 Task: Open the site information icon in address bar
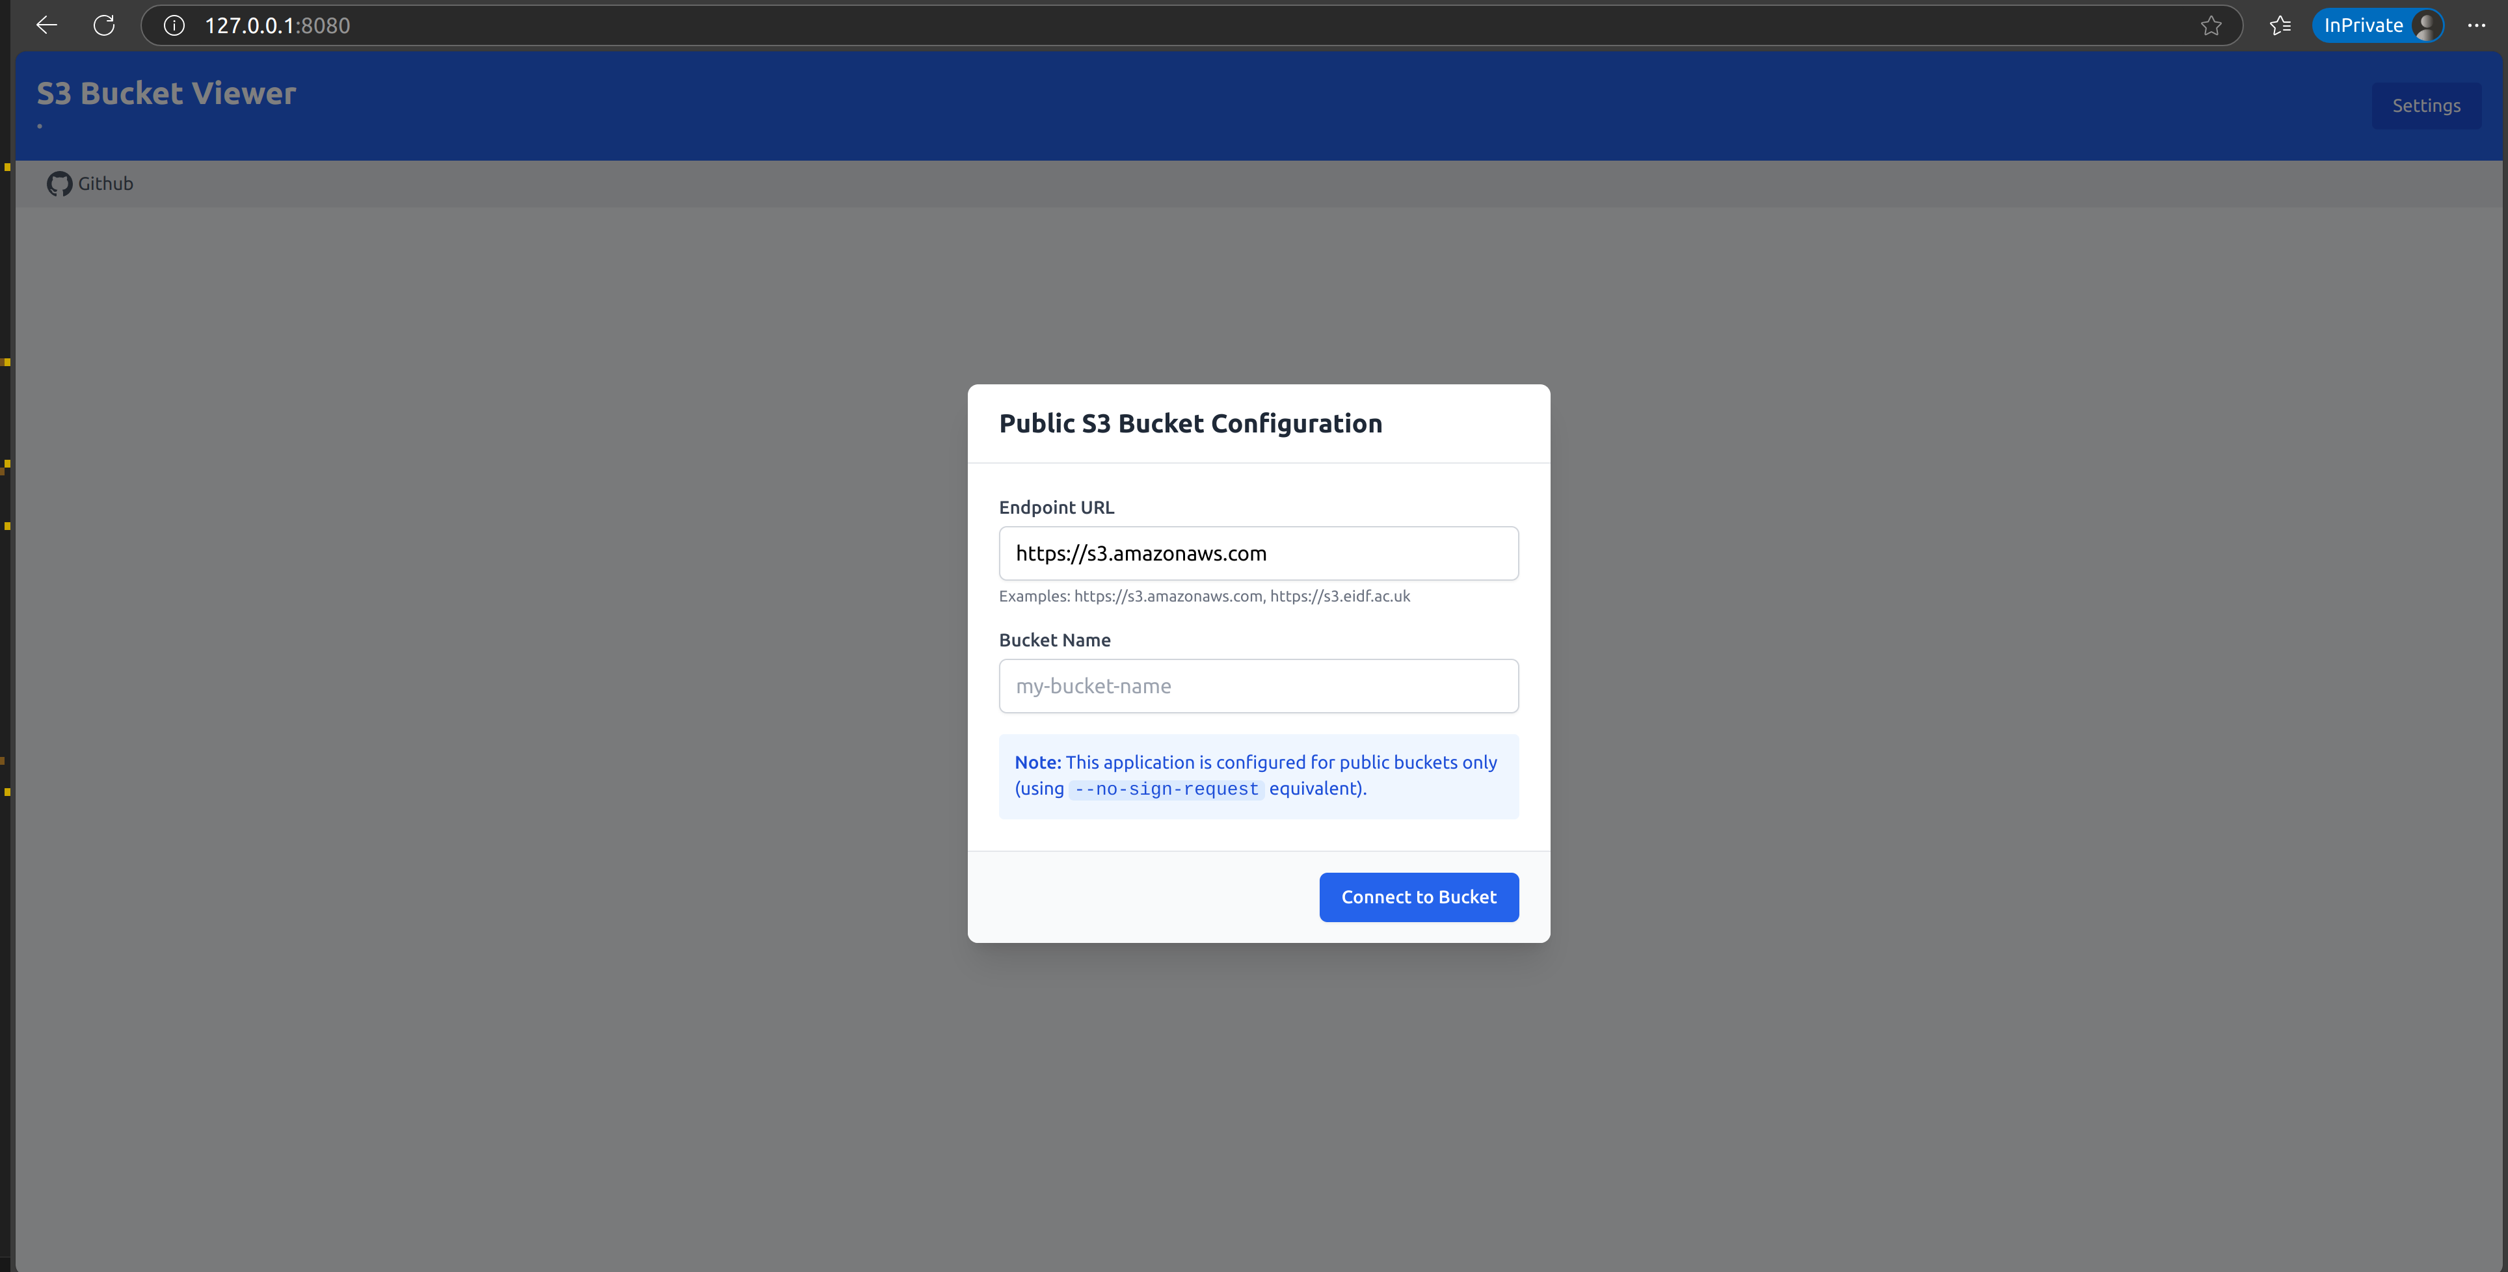click(174, 25)
